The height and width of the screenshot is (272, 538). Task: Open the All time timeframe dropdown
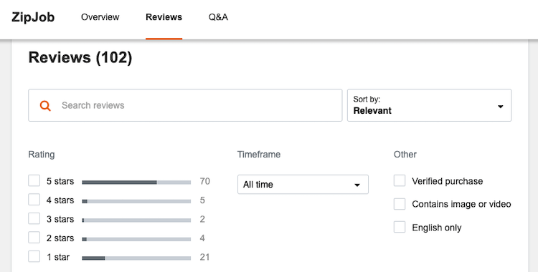(x=303, y=184)
